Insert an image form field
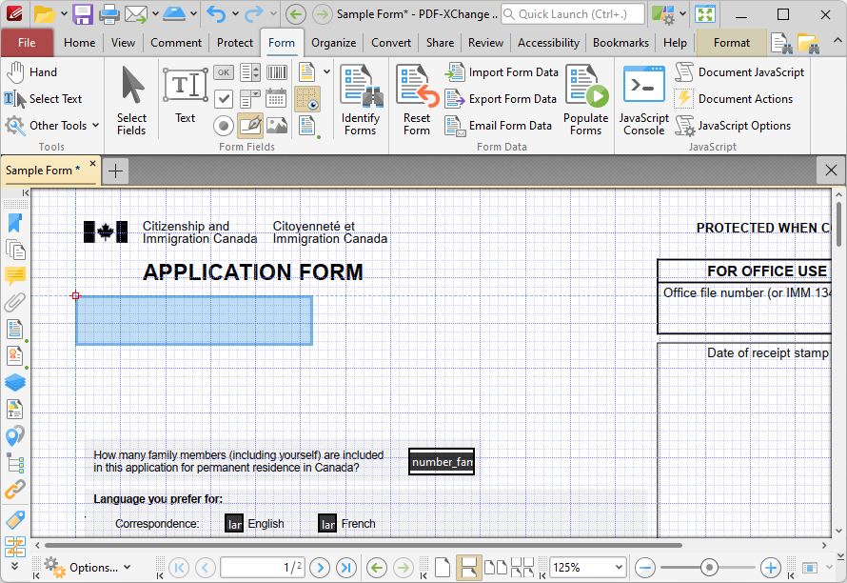 point(277,125)
